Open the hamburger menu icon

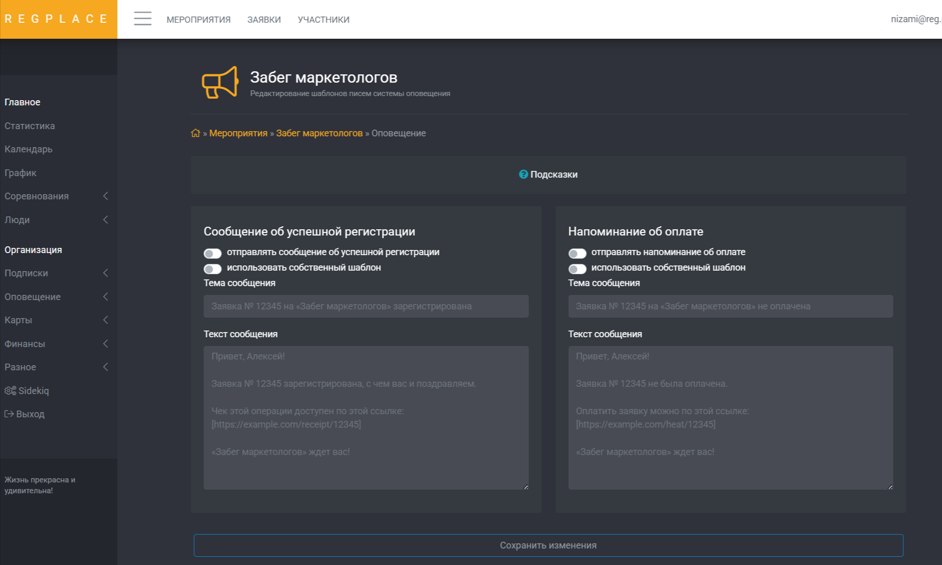[x=142, y=19]
